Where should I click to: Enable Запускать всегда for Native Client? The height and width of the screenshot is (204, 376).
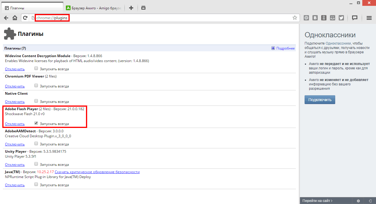point(36,101)
